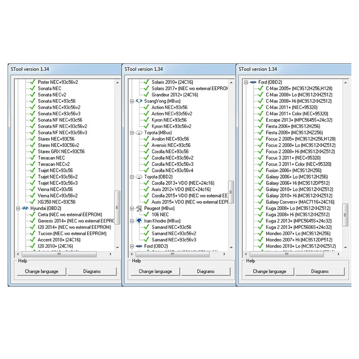The width and height of the screenshot is (359, 359).
Task: Collapse the Toyota (MBus) node
Action: coord(132,132)
